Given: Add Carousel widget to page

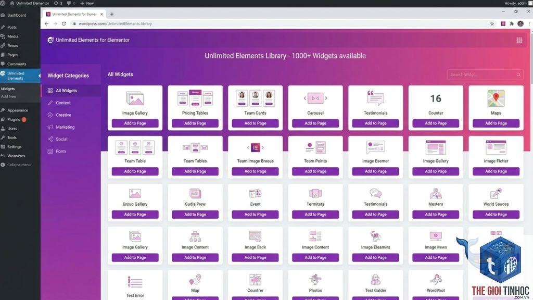Looking at the screenshot, I should [x=315, y=123].
